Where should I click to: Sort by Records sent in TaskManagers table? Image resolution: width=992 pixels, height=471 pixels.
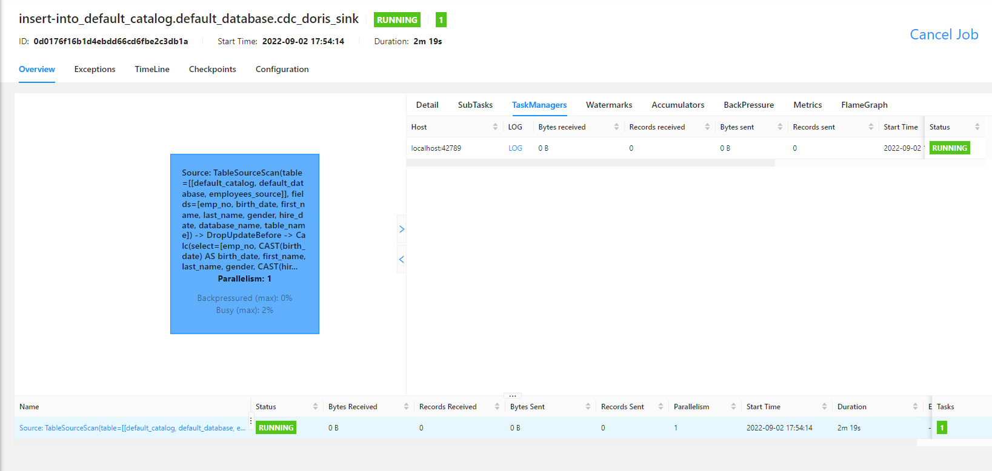coord(871,127)
